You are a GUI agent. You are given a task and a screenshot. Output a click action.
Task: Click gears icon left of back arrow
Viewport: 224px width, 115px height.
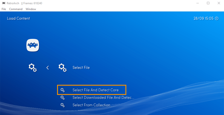(33, 68)
